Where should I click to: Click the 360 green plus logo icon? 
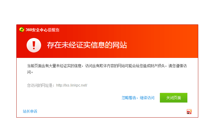21,30
